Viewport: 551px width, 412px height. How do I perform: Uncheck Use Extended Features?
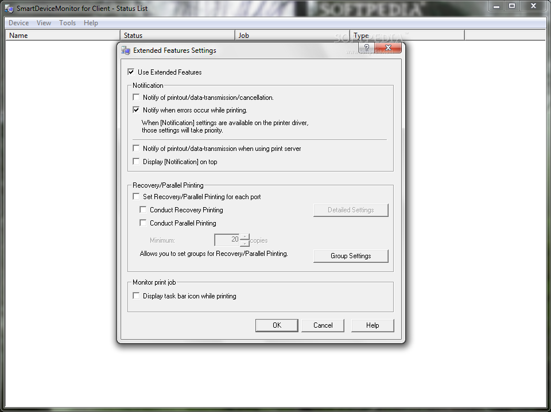(131, 72)
